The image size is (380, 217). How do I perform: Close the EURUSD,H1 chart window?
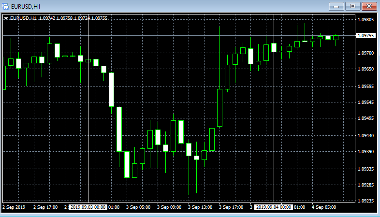pos(369,6)
